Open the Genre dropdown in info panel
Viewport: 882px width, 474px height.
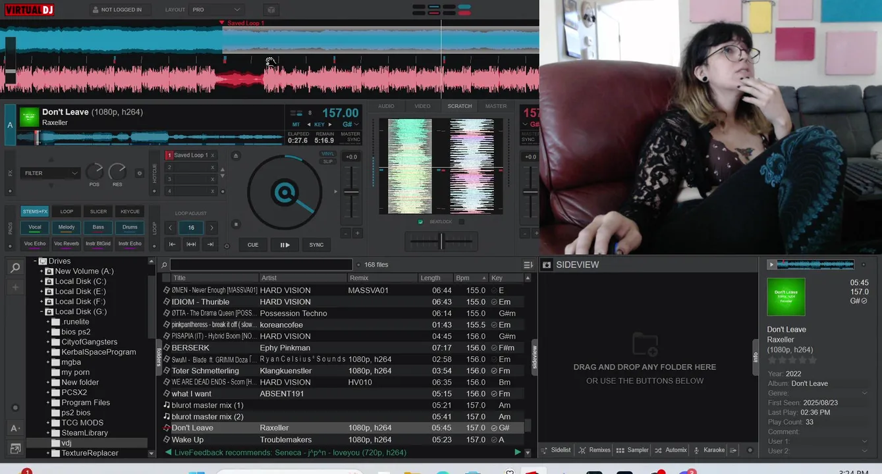[864, 393]
